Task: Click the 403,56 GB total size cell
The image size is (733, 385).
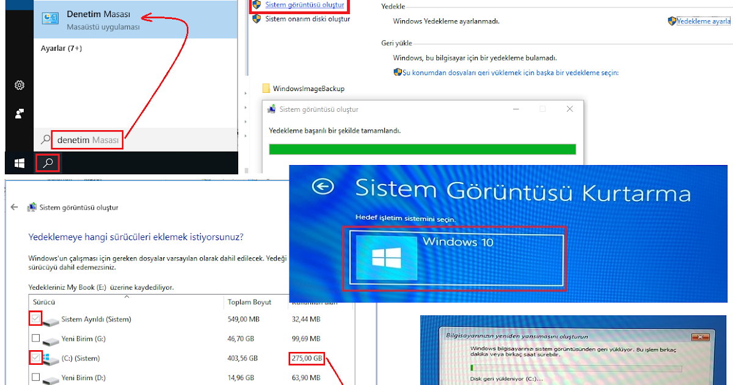Action: pos(243,359)
